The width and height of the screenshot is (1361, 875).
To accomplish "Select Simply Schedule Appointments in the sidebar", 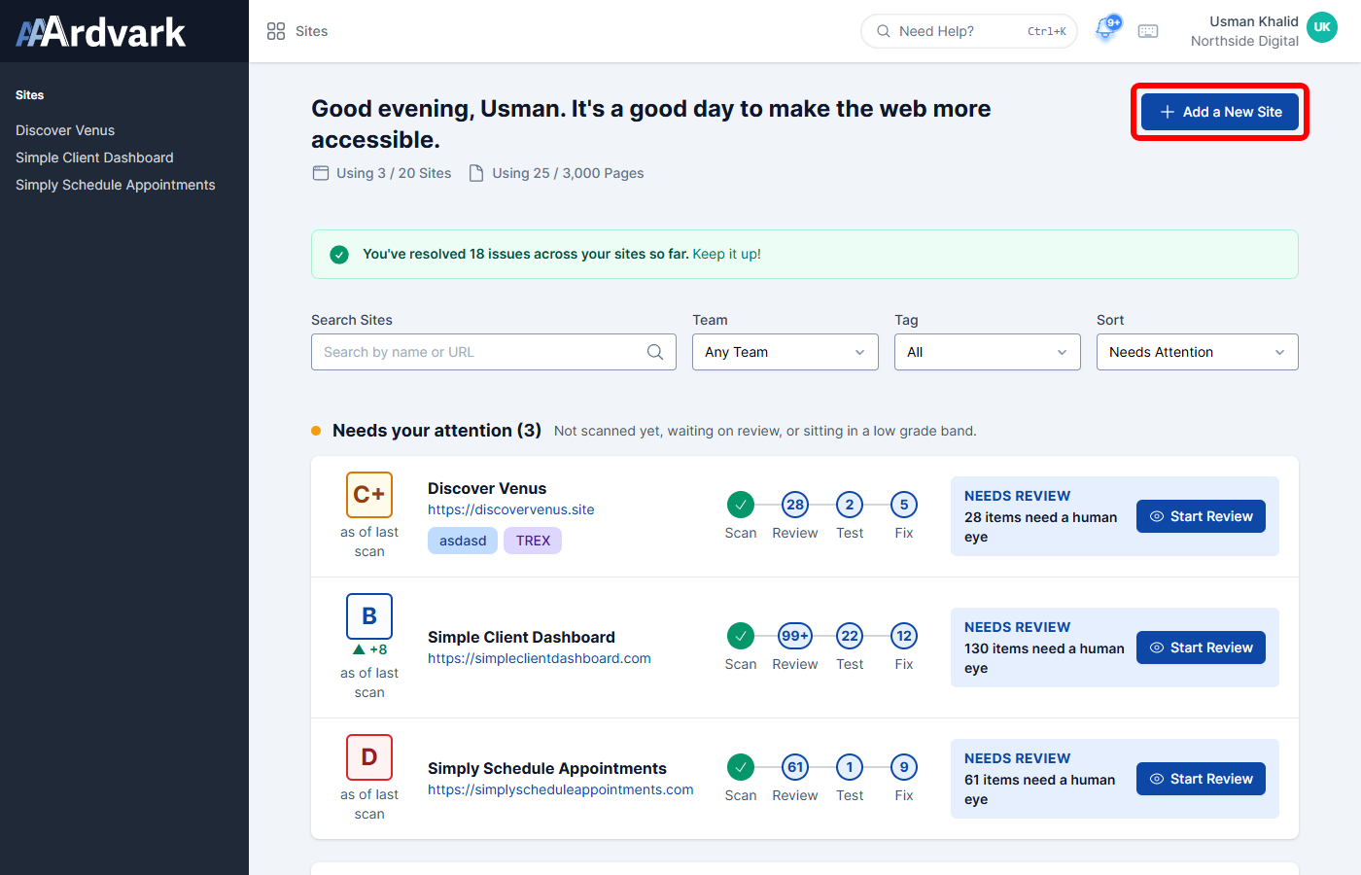I will click(116, 185).
